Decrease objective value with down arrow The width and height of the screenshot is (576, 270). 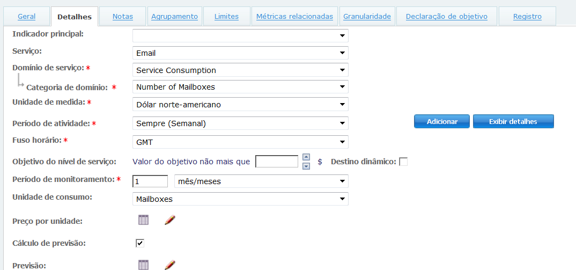[306, 166]
